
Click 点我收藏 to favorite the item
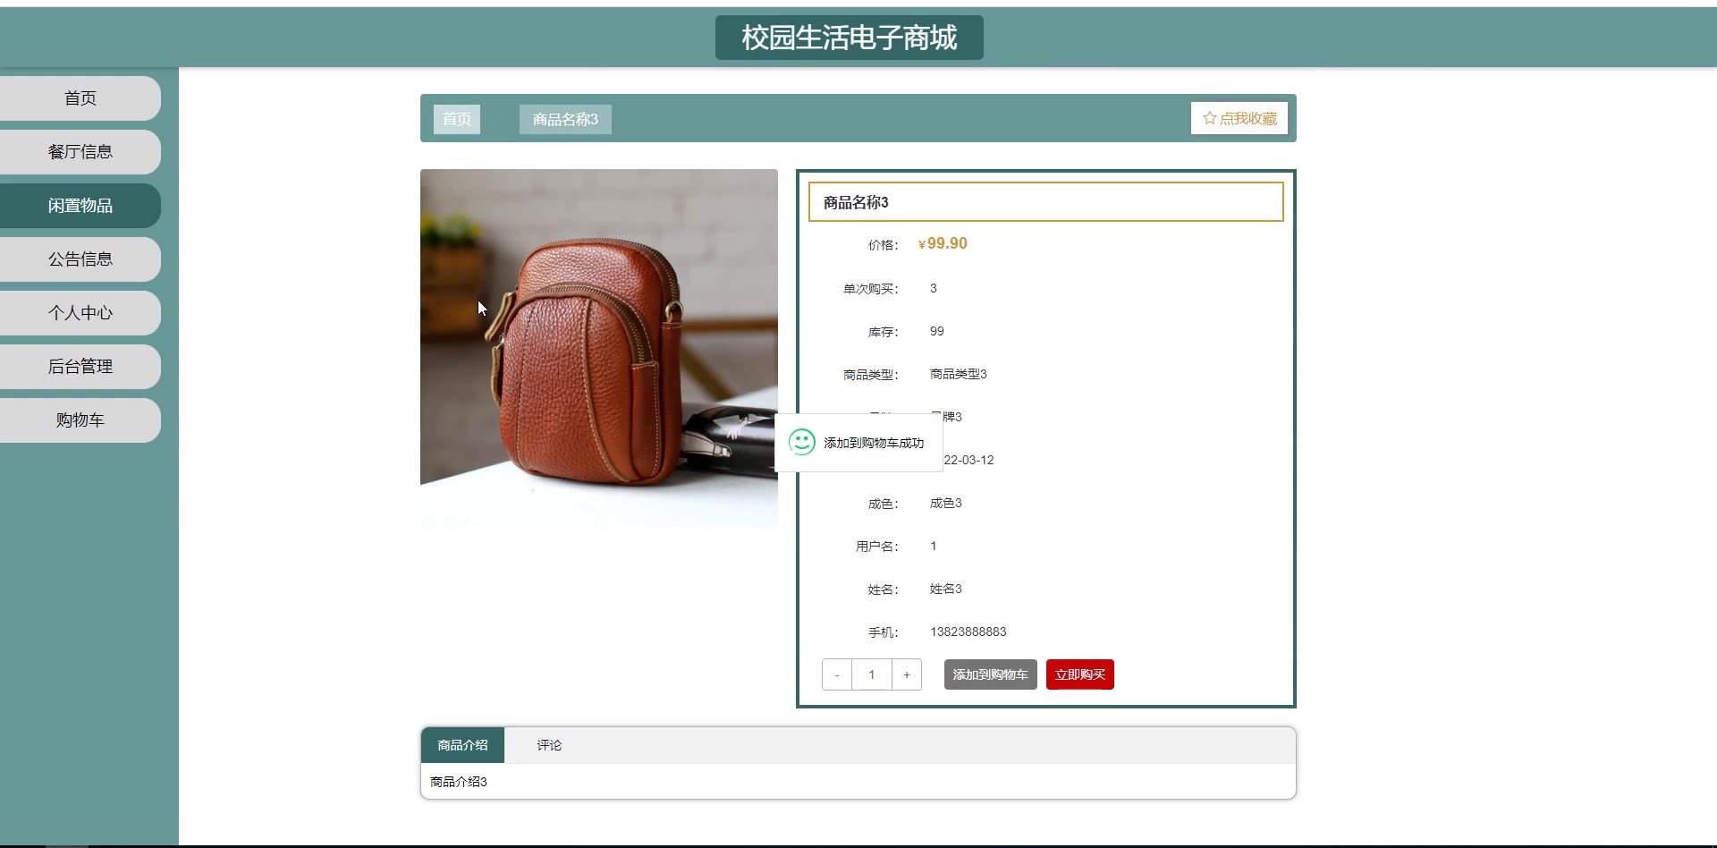click(x=1239, y=118)
